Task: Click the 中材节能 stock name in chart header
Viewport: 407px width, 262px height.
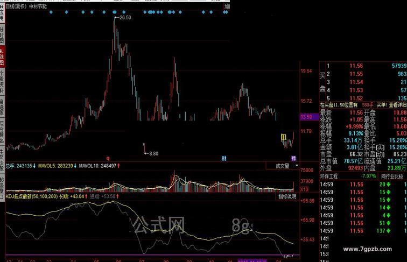Action: 38,6
